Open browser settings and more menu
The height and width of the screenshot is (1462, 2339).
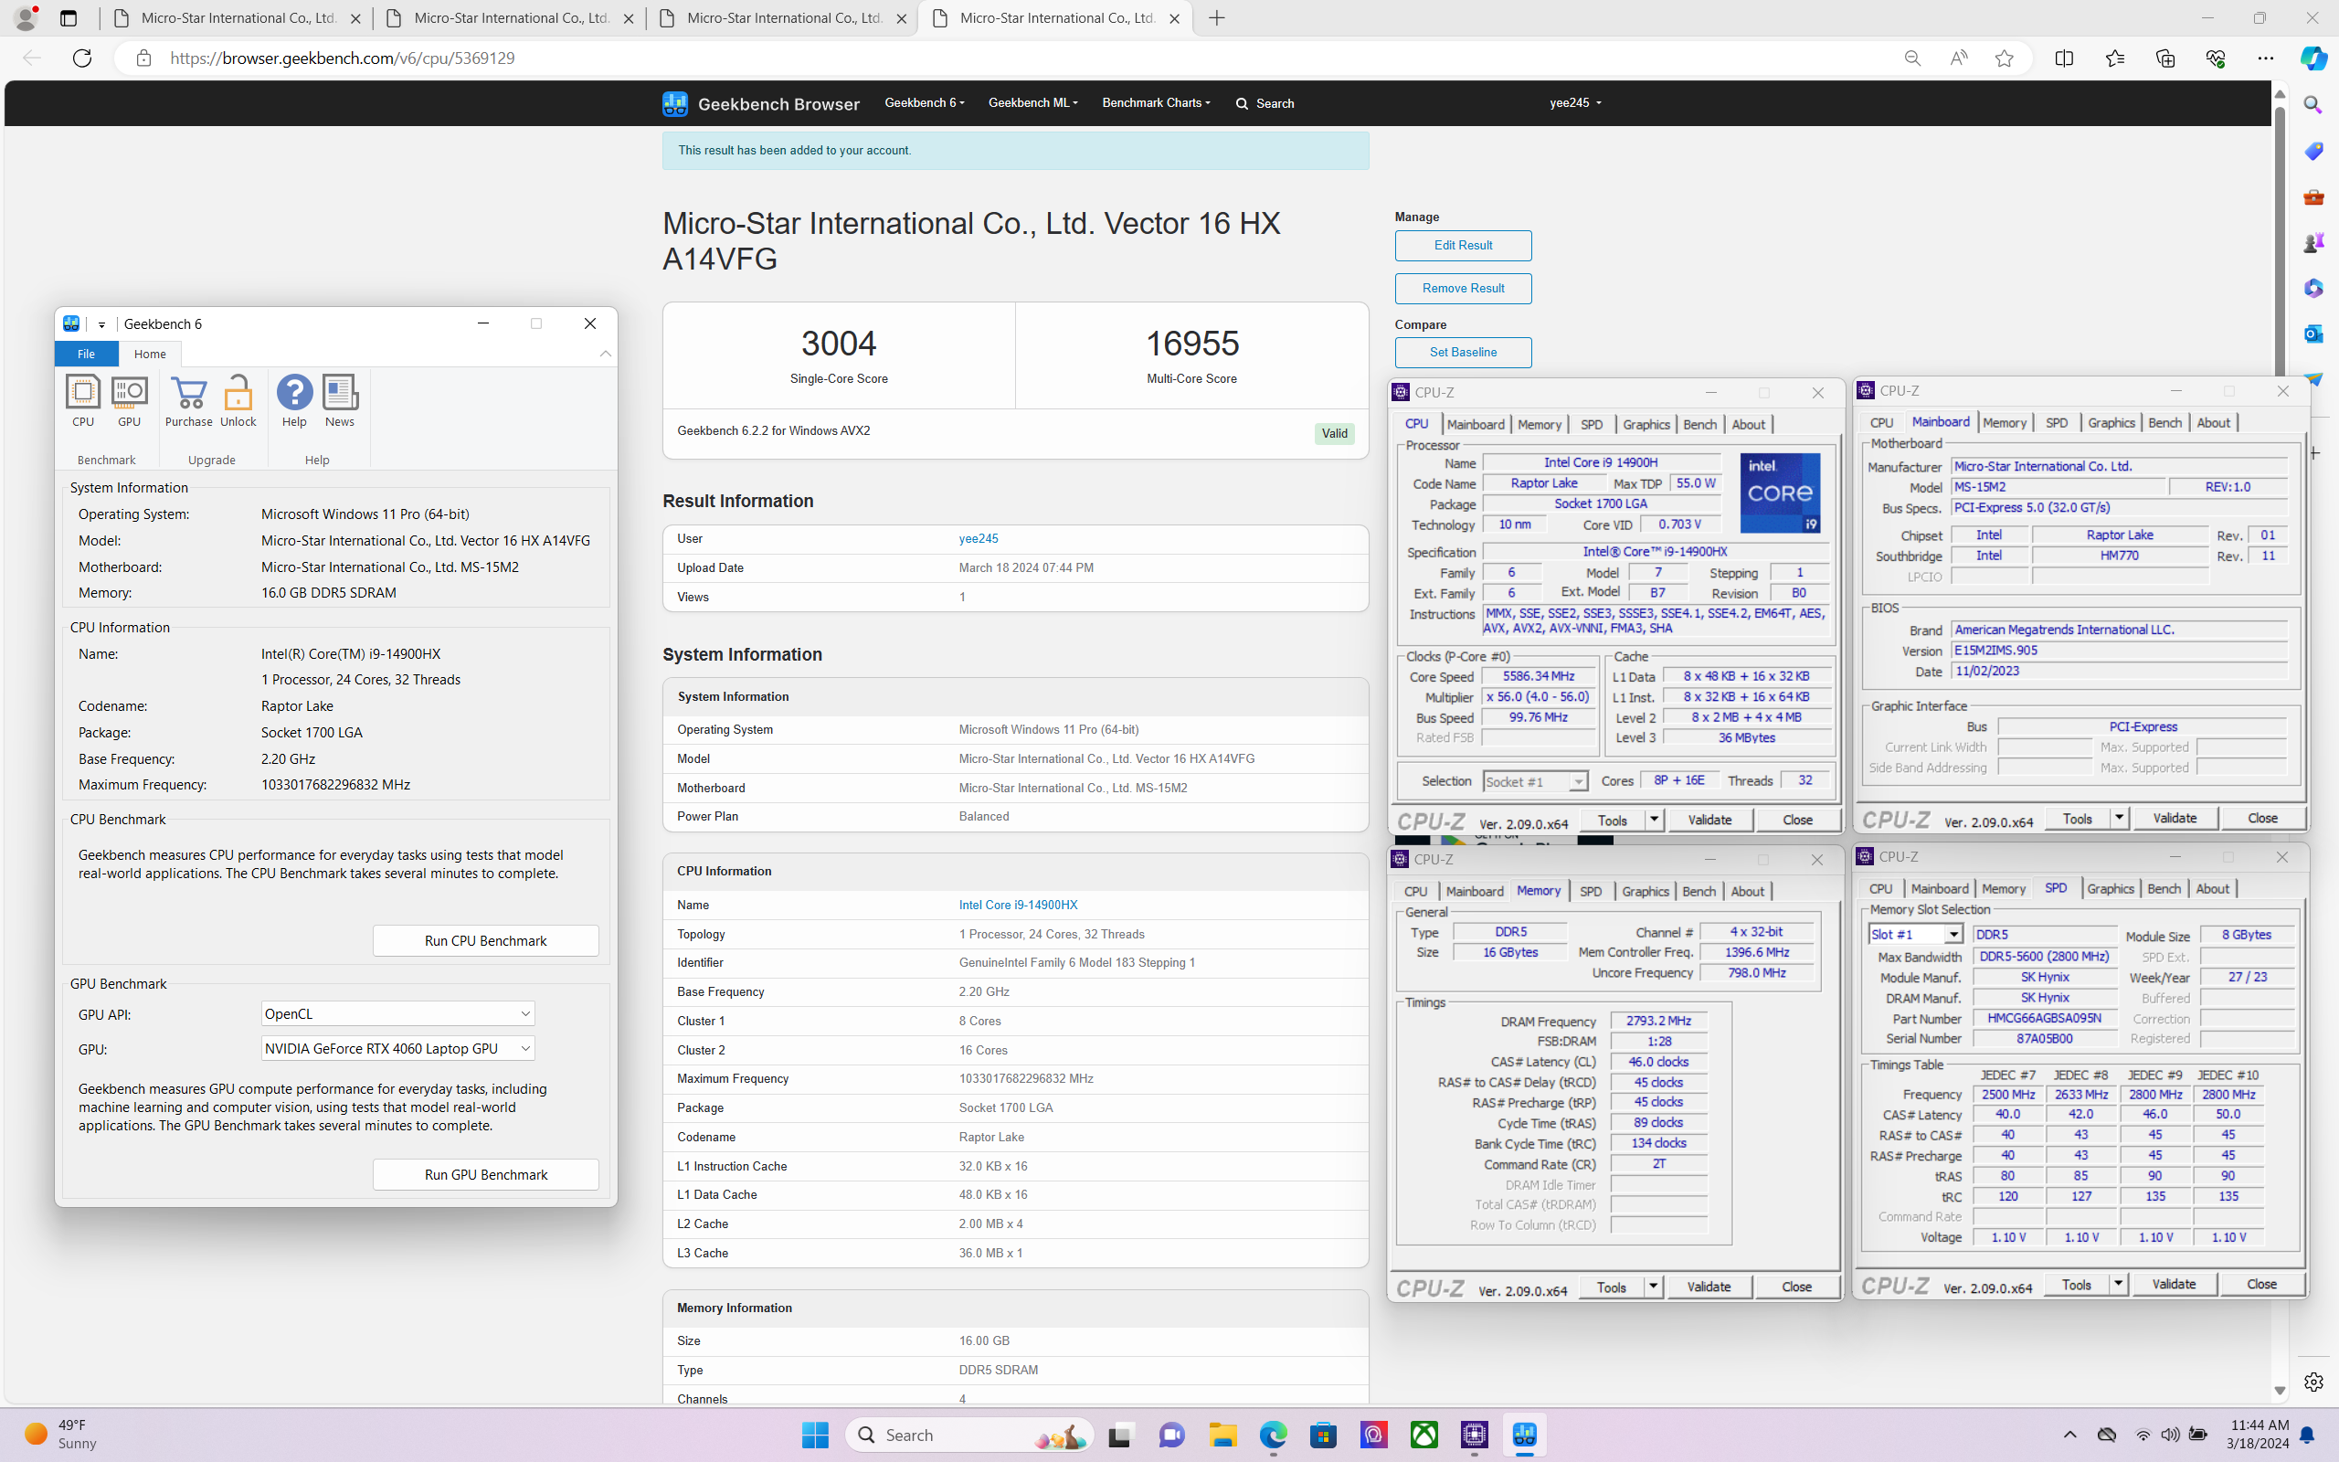[2266, 58]
